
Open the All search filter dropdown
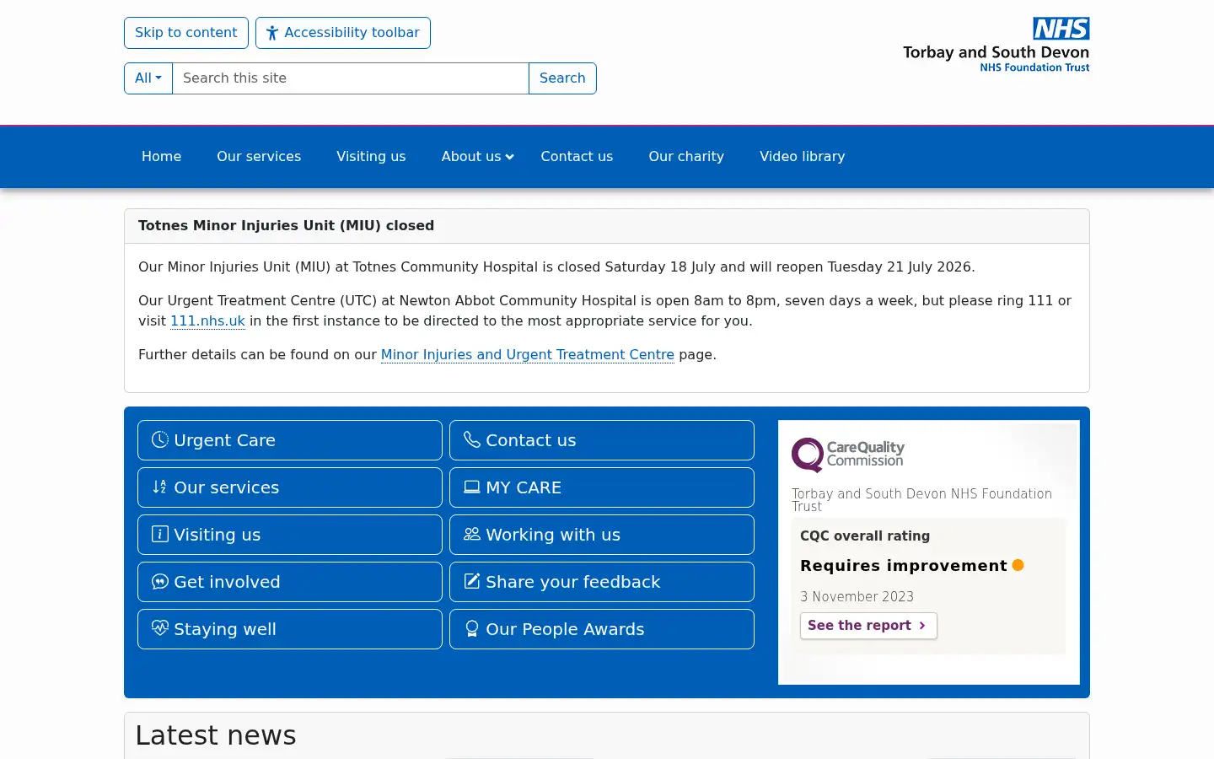pos(148,78)
